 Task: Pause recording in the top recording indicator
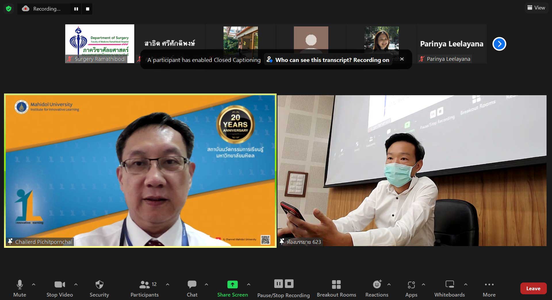point(76,9)
